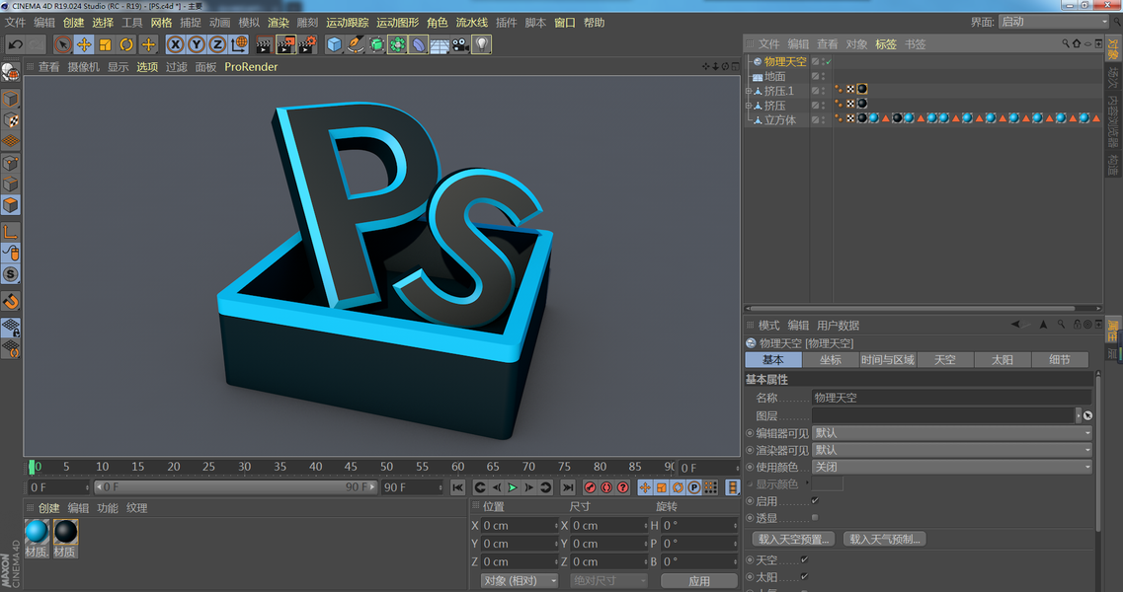This screenshot has height=592, width=1123.
Task: Add a Camera object
Action: pos(460,44)
